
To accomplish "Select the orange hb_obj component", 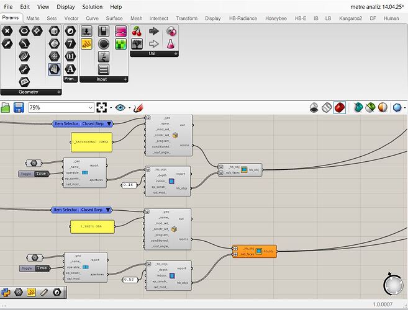I will coord(255,251).
